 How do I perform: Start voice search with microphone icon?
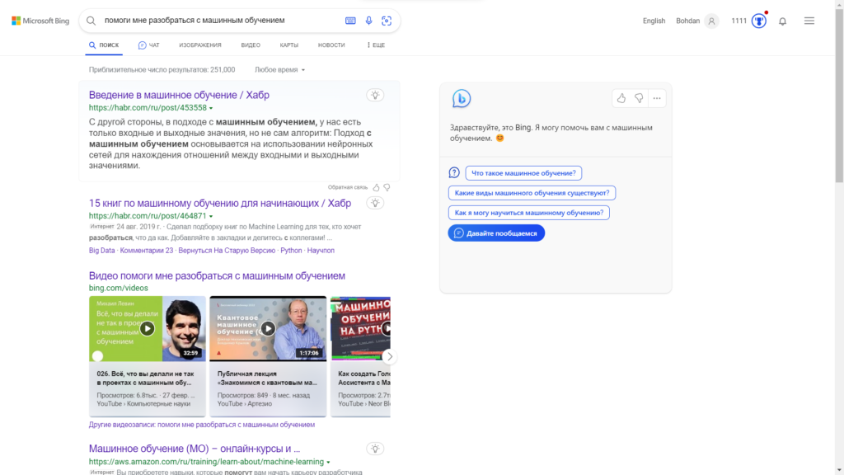pyautogui.click(x=368, y=21)
